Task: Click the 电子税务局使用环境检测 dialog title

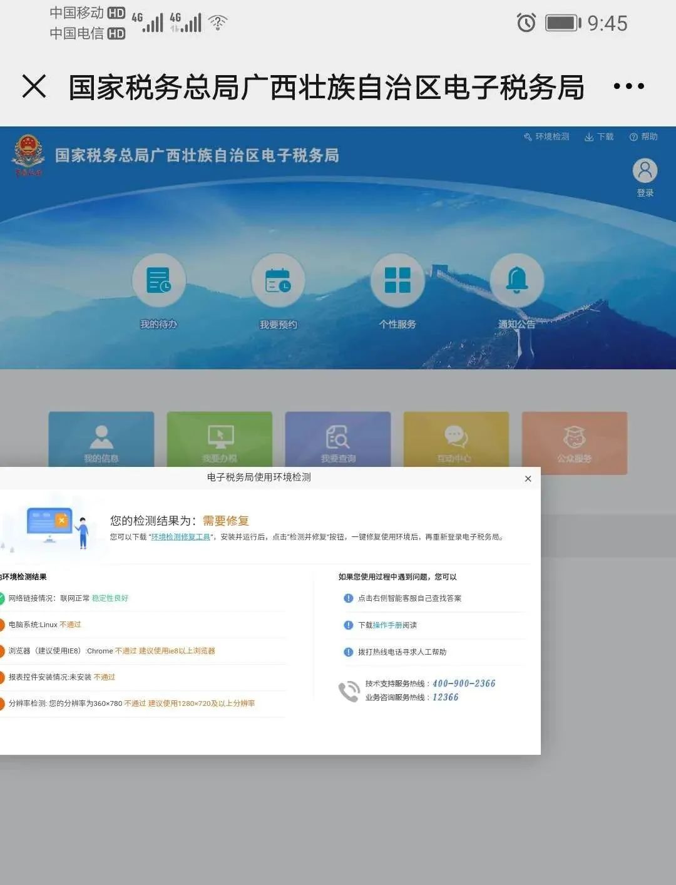Action: tap(259, 478)
